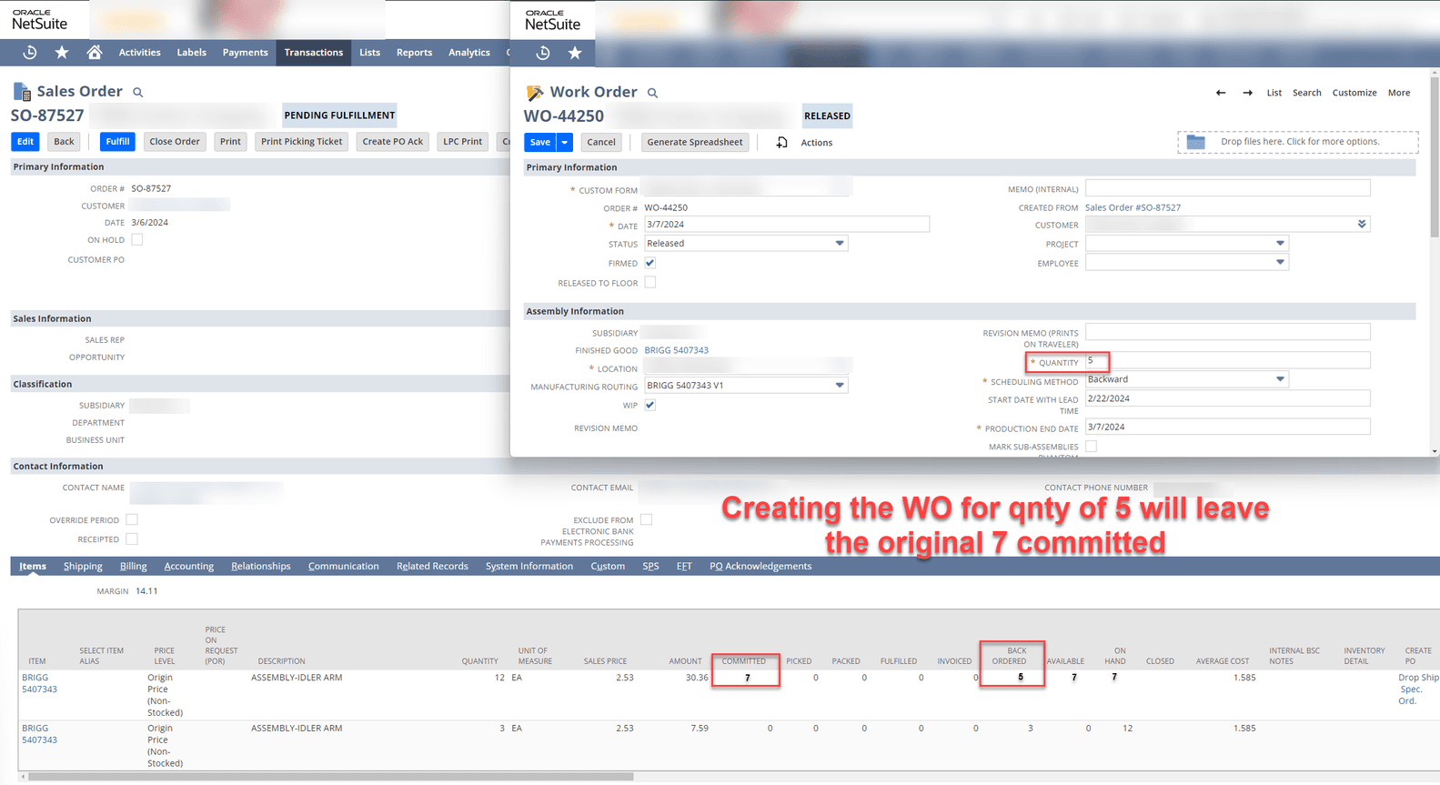This screenshot has height=785, width=1440.
Task: Click Generate Spreadsheet button
Action: coord(695,142)
